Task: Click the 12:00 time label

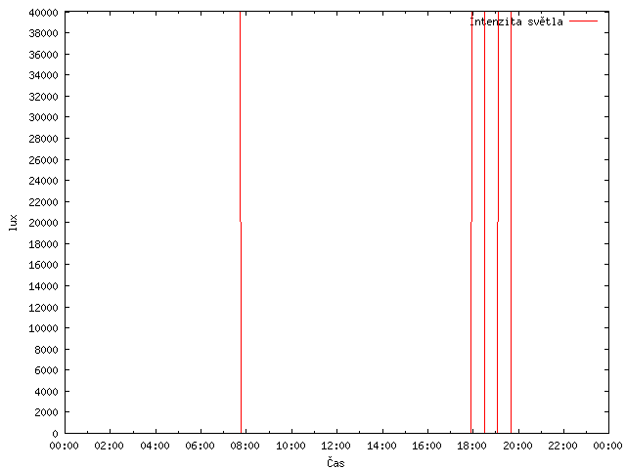Action: pyautogui.click(x=336, y=446)
